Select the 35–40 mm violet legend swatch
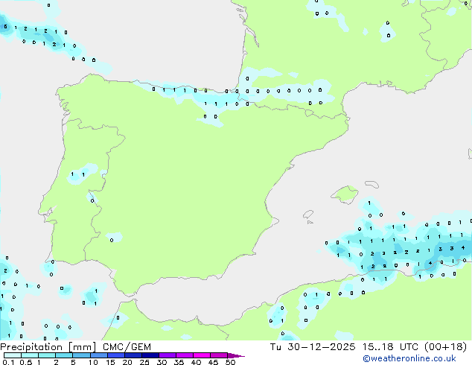The image size is (472, 365). pos(185,355)
